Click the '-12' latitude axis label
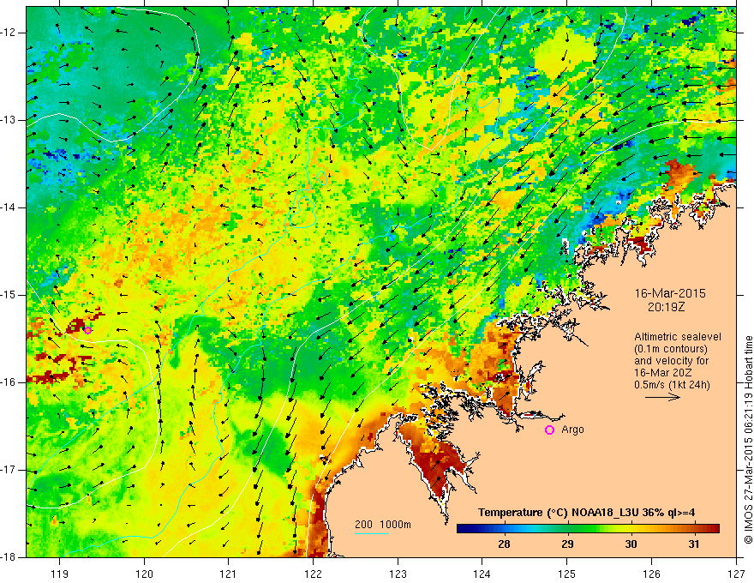Image resolution: width=754 pixels, height=583 pixels. pos(9,33)
